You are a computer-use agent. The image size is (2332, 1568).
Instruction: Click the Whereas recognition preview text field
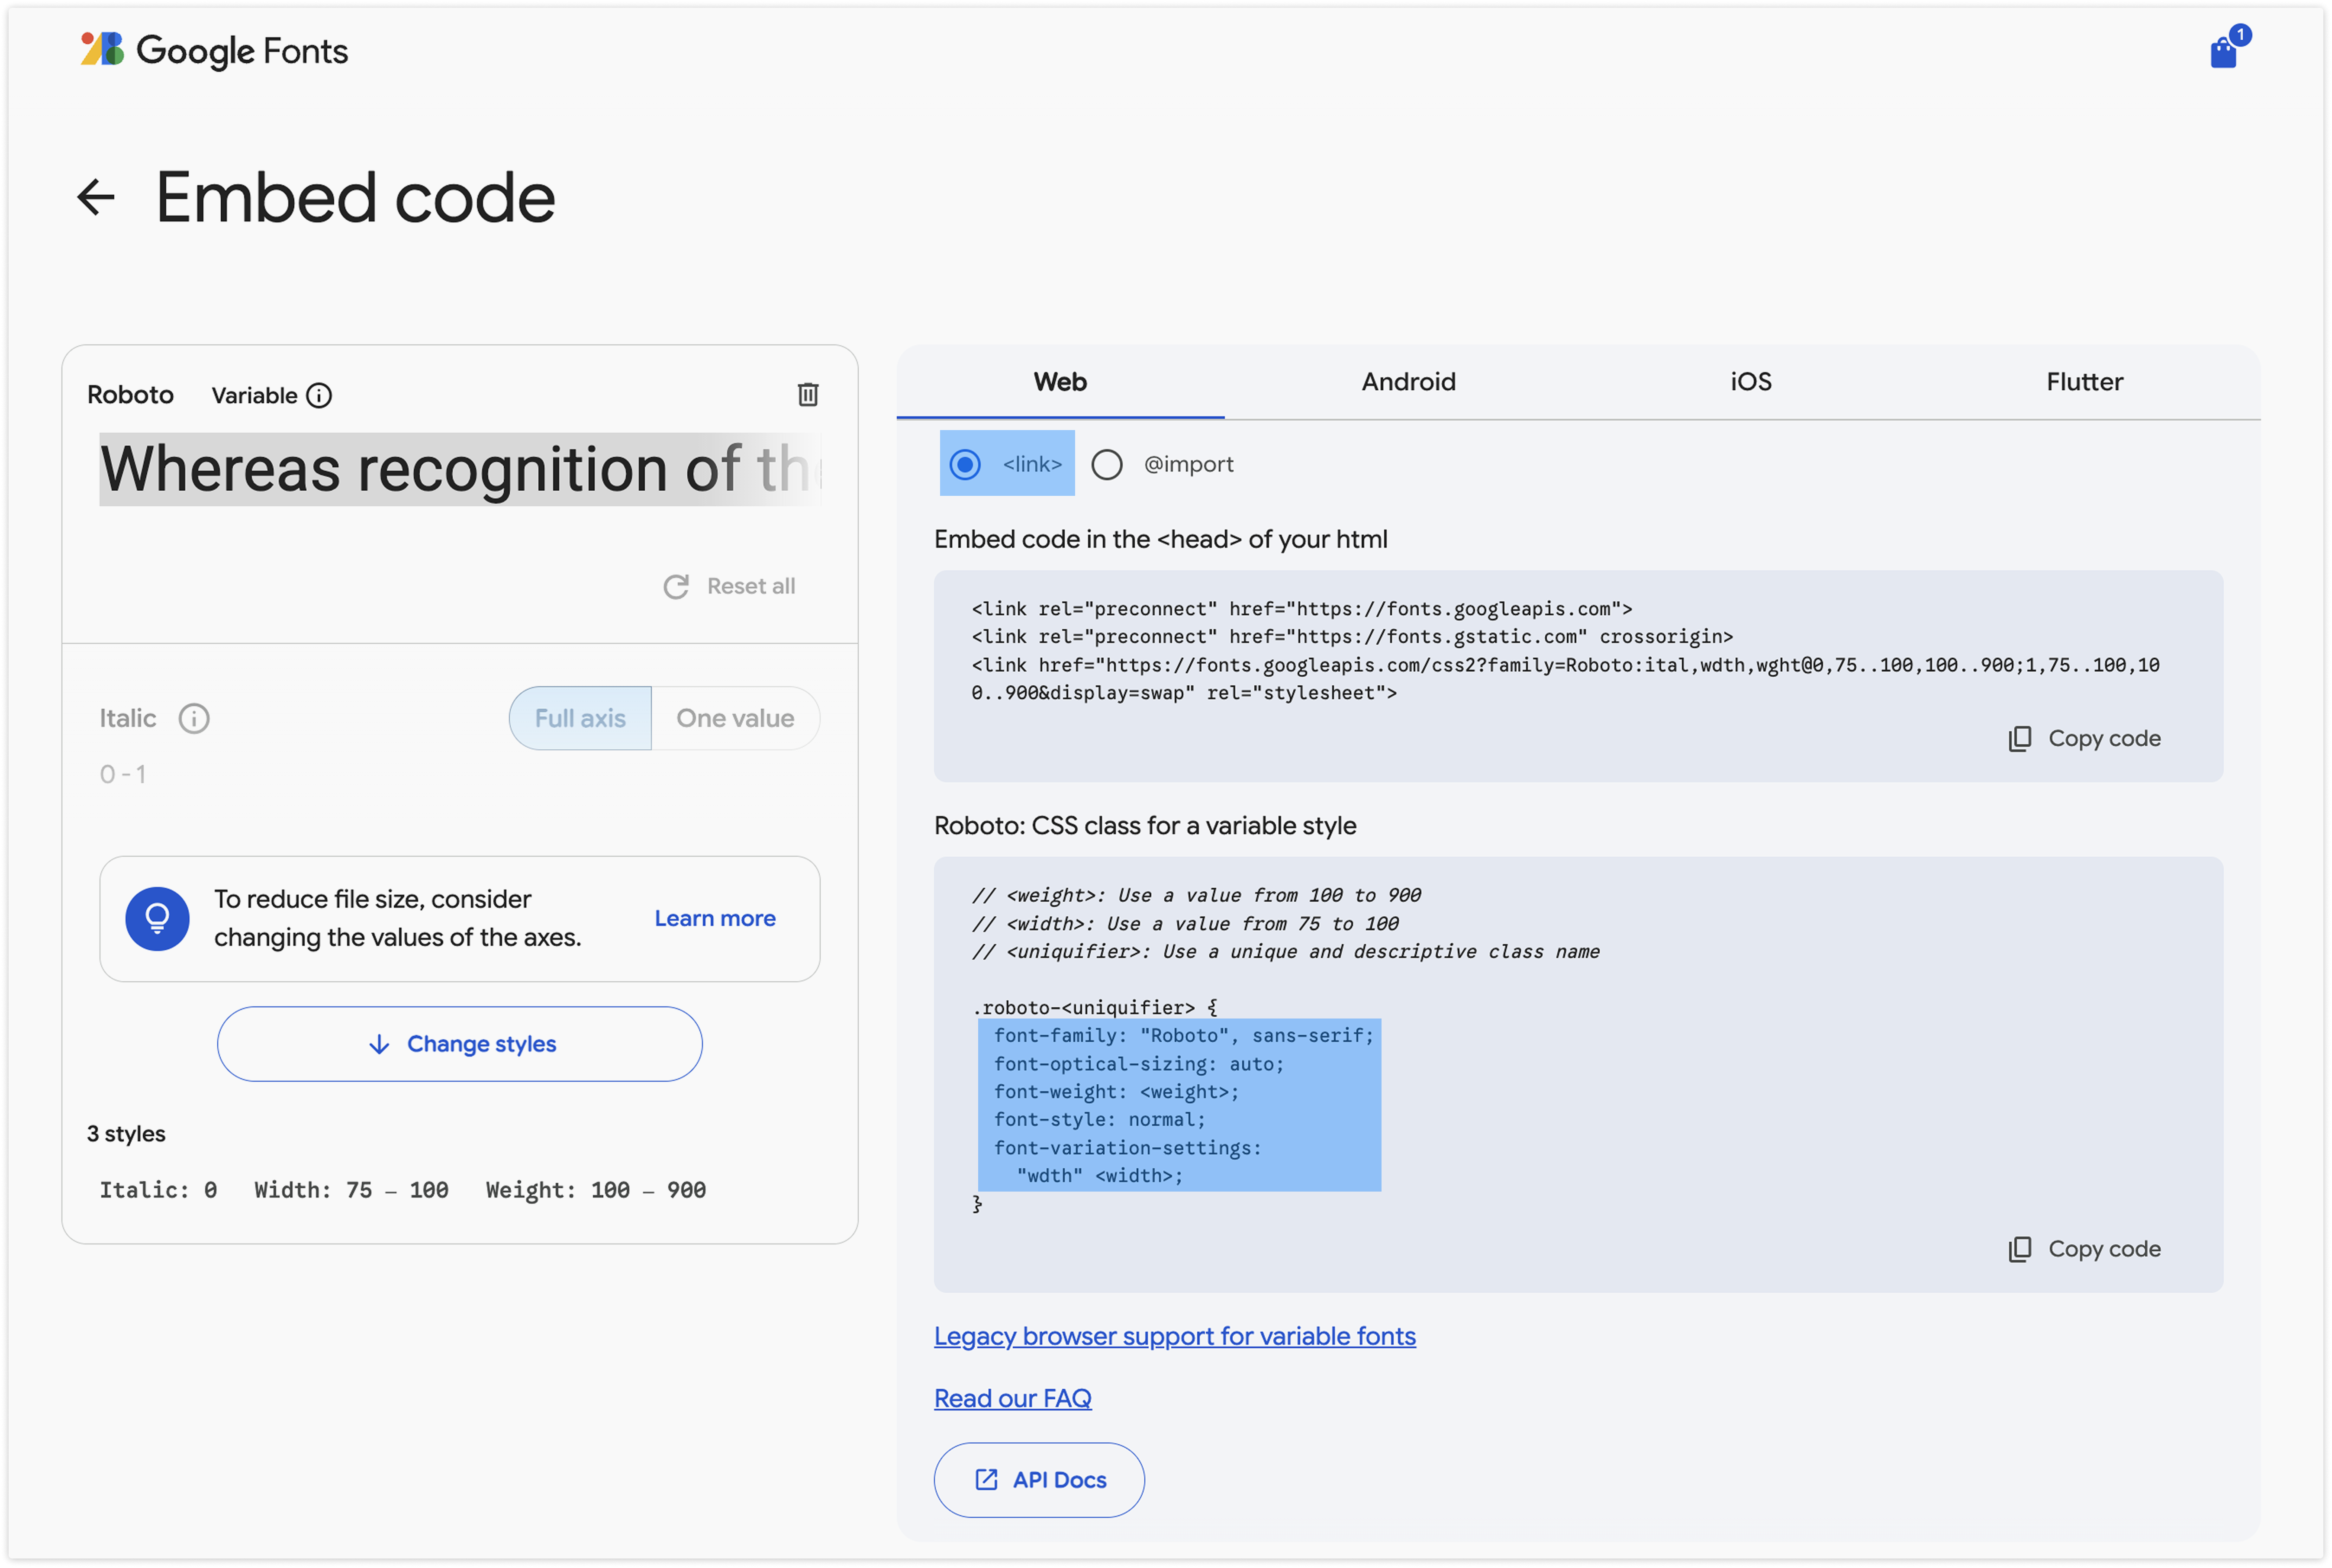tap(459, 469)
